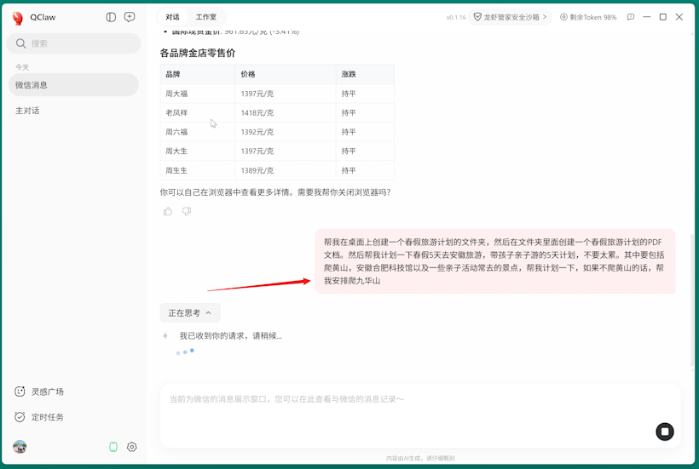Stop the generating response button

[x=664, y=432]
